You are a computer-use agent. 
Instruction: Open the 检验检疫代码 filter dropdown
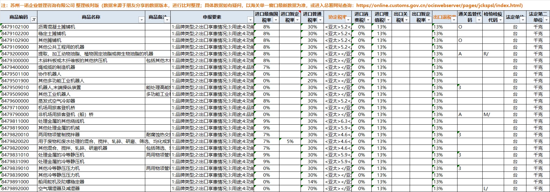500,20
